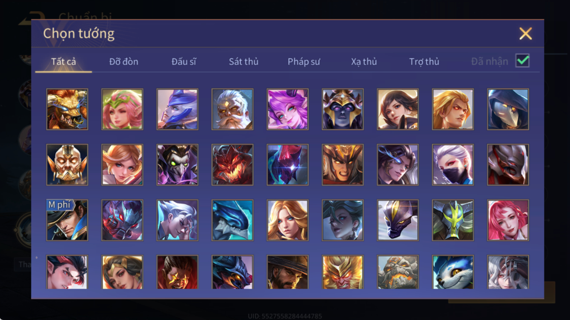Image resolution: width=570 pixels, height=320 pixels.
Task: Pick the purple-haired girl hero portrait
Action: tap(288, 109)
